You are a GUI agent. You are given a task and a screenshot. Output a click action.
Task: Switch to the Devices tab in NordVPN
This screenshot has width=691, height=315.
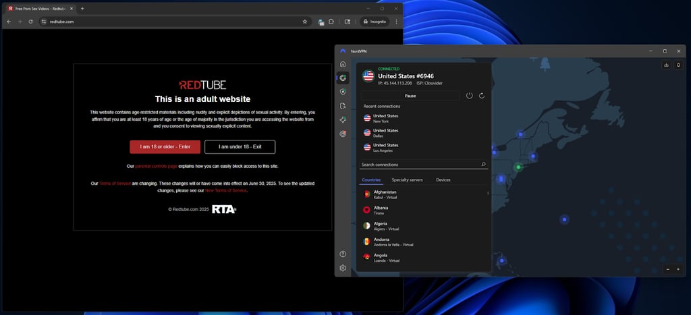(443, 179)
